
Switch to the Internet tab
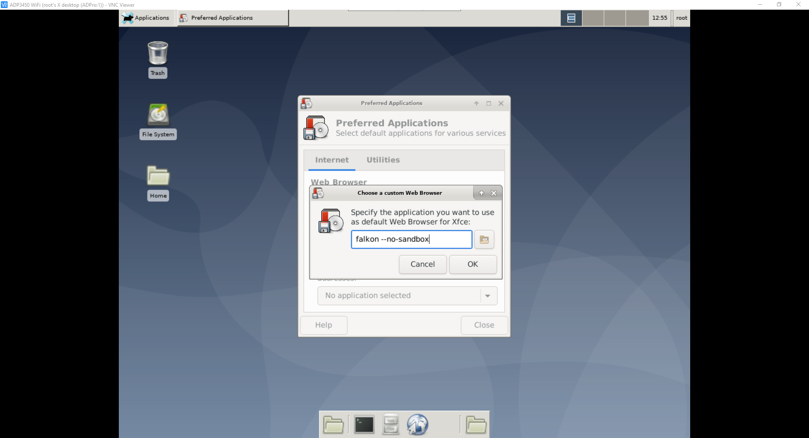tap(332, 160)
